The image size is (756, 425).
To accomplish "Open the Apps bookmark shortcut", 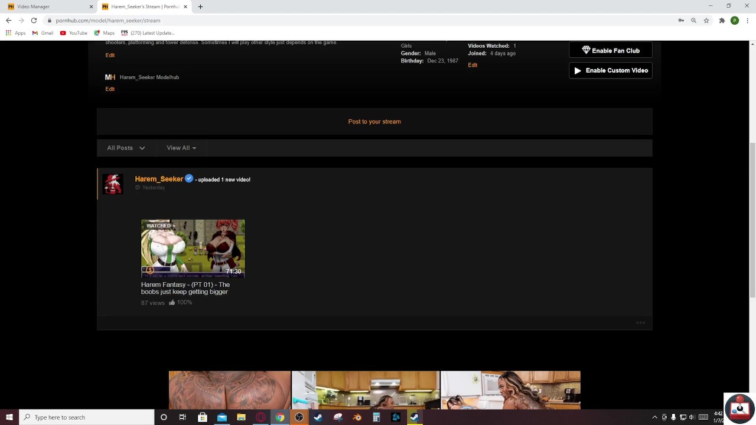I will (x=15, y=33).
